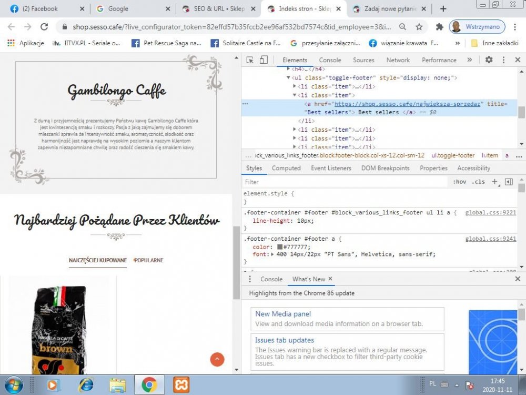This screenshot has height=395, width=526.
Task: Open the Inne zakładki bookmarks folder
Action: tap(495, 43)
